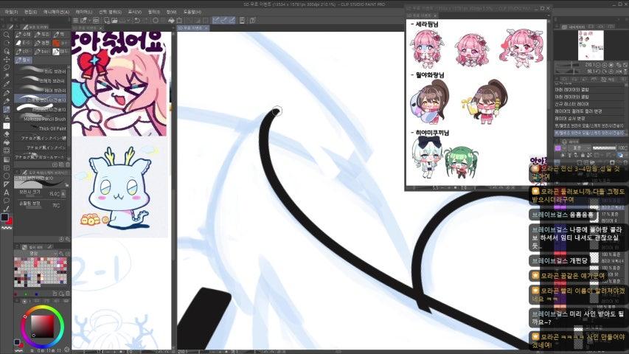Open the 애니메이션(A) menu
Image resolution: width=629 pixels, height=354 pixels.
point(56,12)
